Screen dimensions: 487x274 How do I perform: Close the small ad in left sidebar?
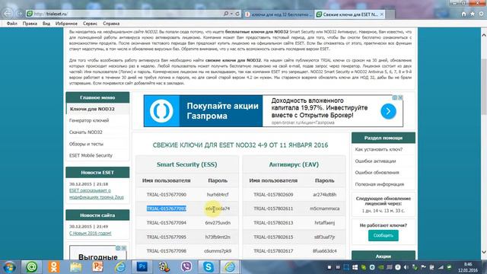[124, 248]
